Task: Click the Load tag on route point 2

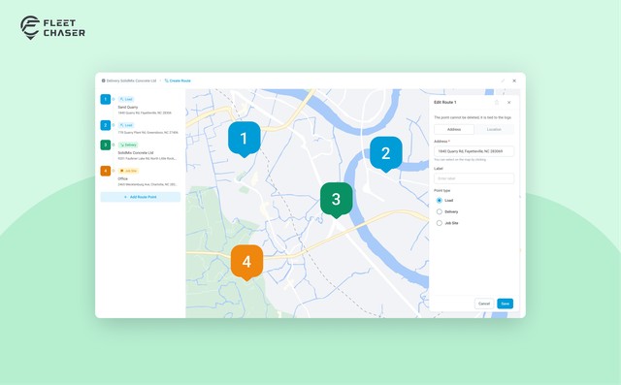Action: tap(126, 125)
